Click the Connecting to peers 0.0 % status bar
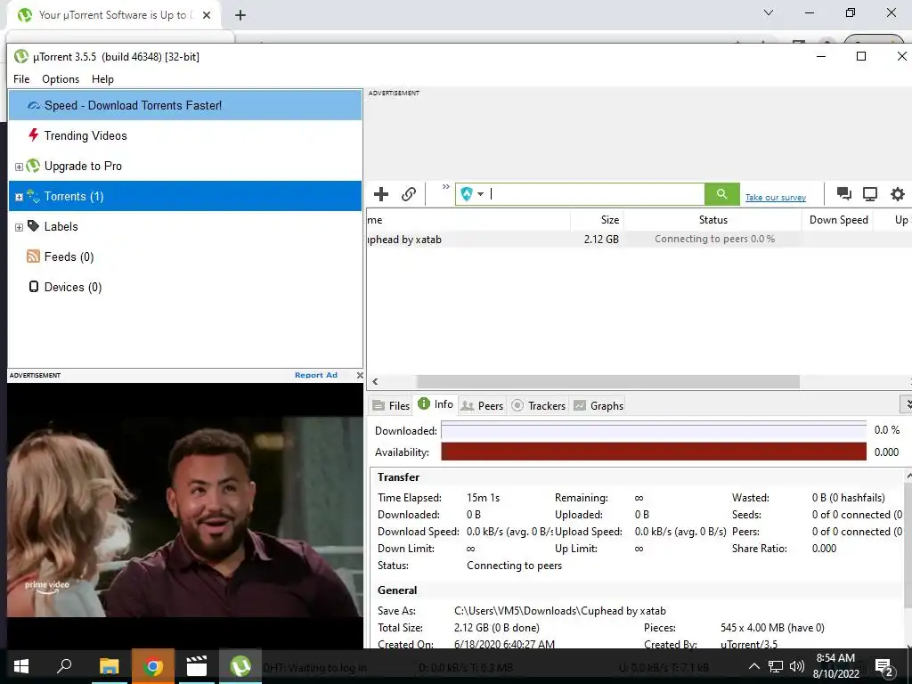 [x=713, y=239]
